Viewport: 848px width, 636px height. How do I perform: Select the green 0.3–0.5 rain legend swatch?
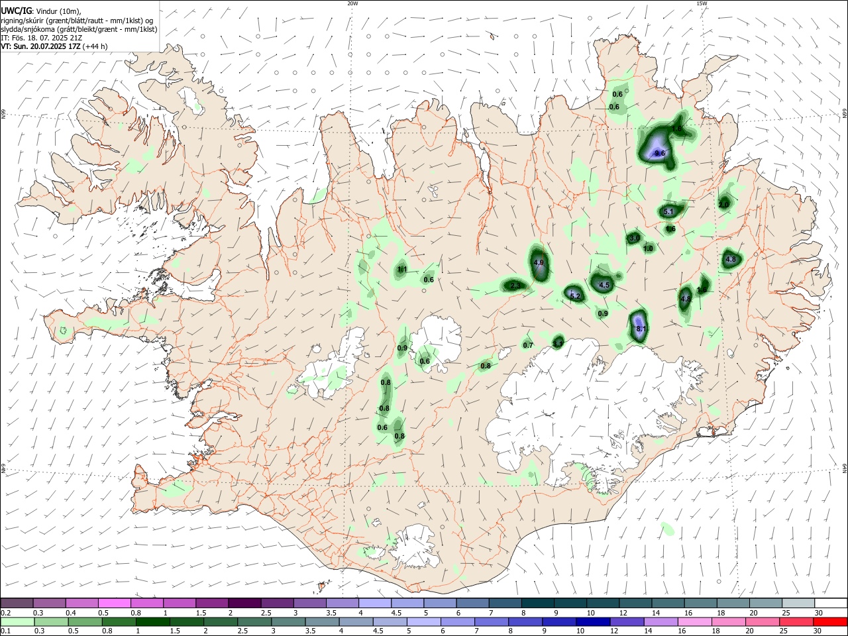click(x=50, y=622)
